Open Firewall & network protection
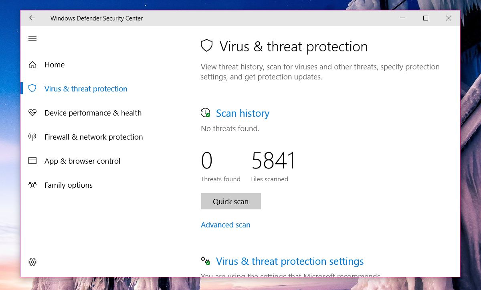Viewport: 481px width, 290px height. coord(93,137)
